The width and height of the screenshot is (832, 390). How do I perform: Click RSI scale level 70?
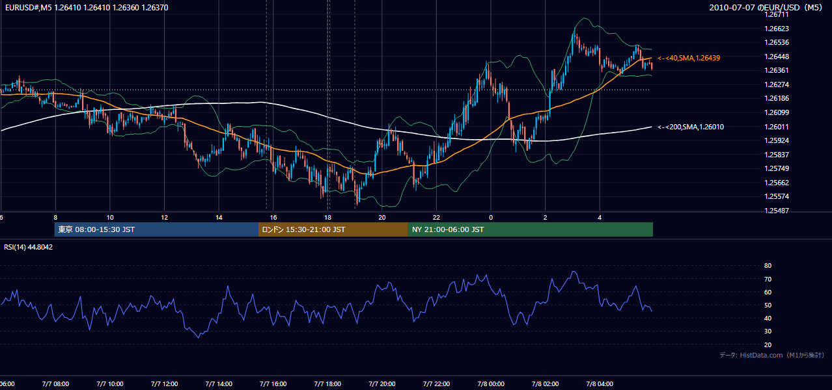[768, 279]
